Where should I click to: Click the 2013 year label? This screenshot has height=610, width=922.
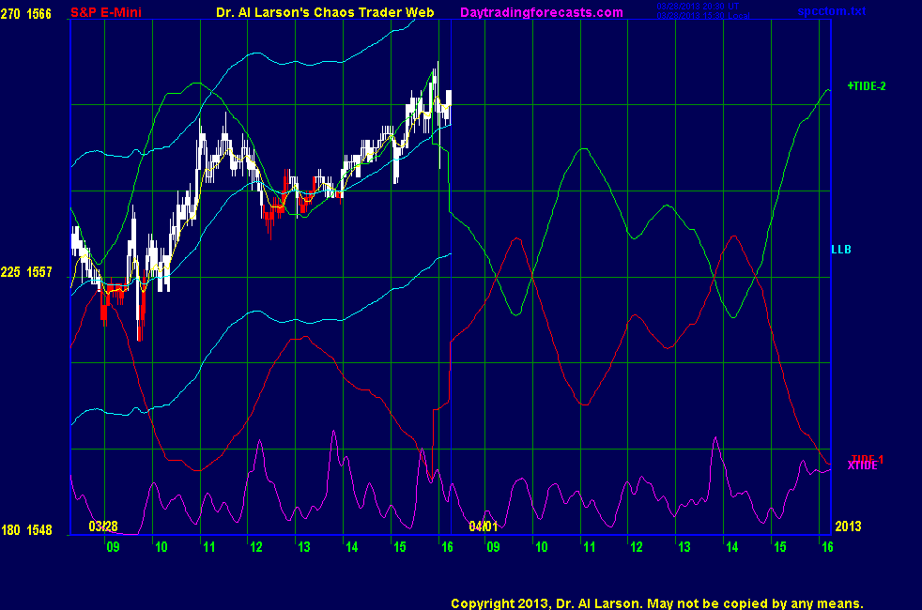(x=848, y=526)
